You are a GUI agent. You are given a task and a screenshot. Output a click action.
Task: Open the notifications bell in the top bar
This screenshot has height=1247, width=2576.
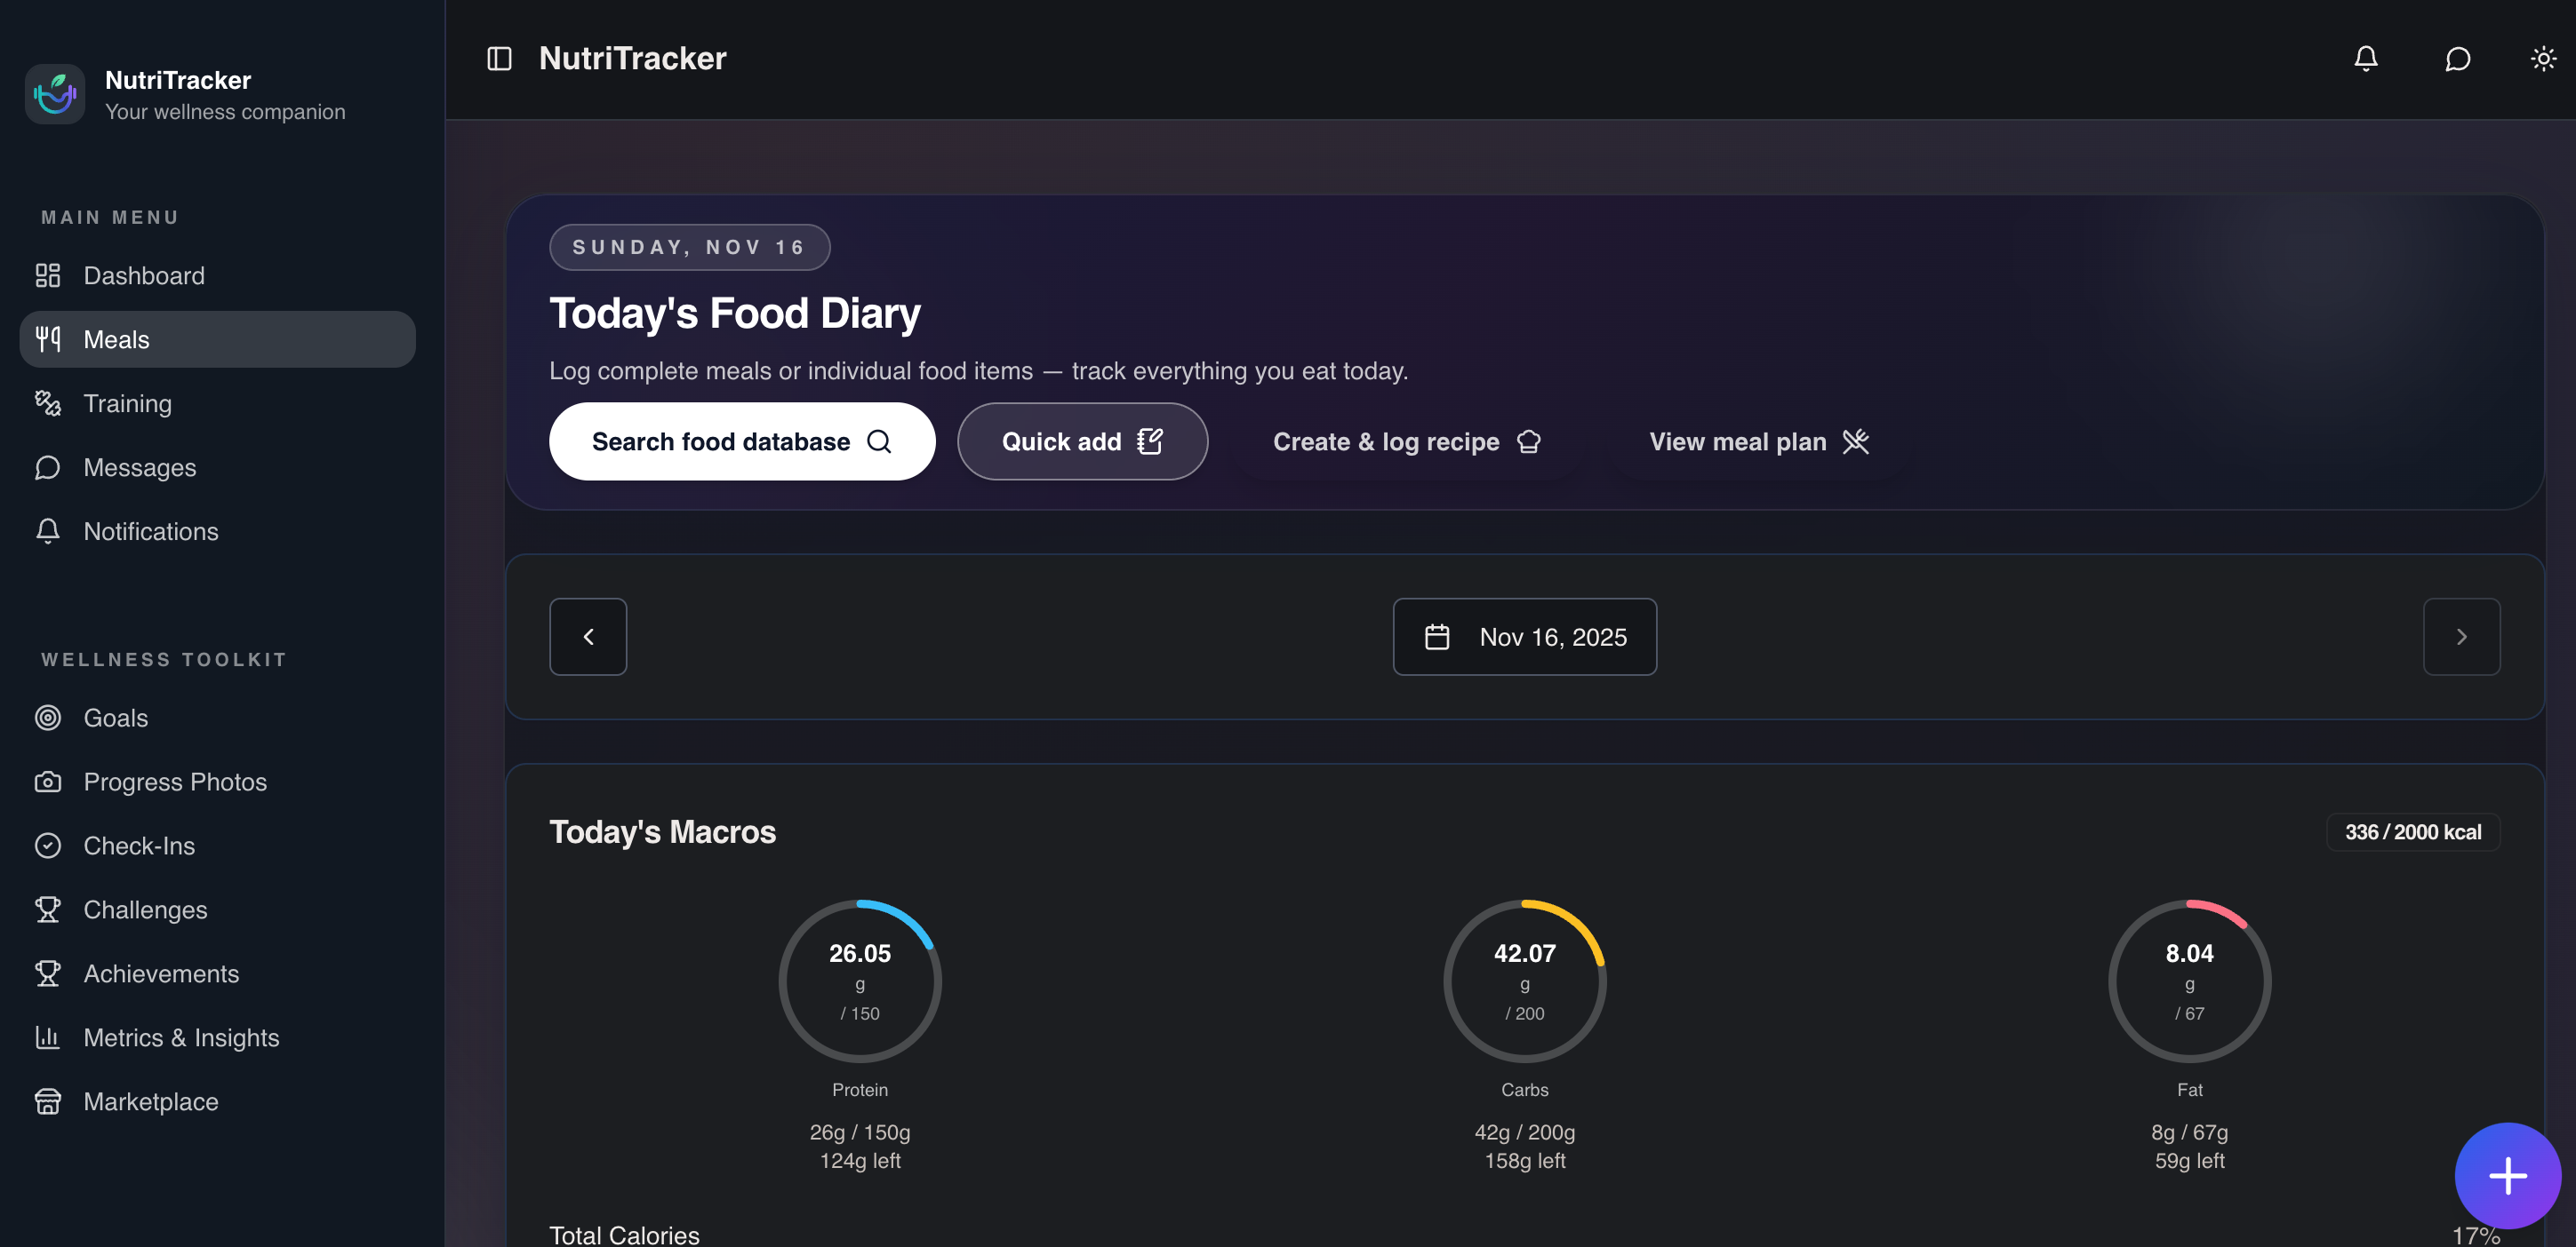point(2366,58)
